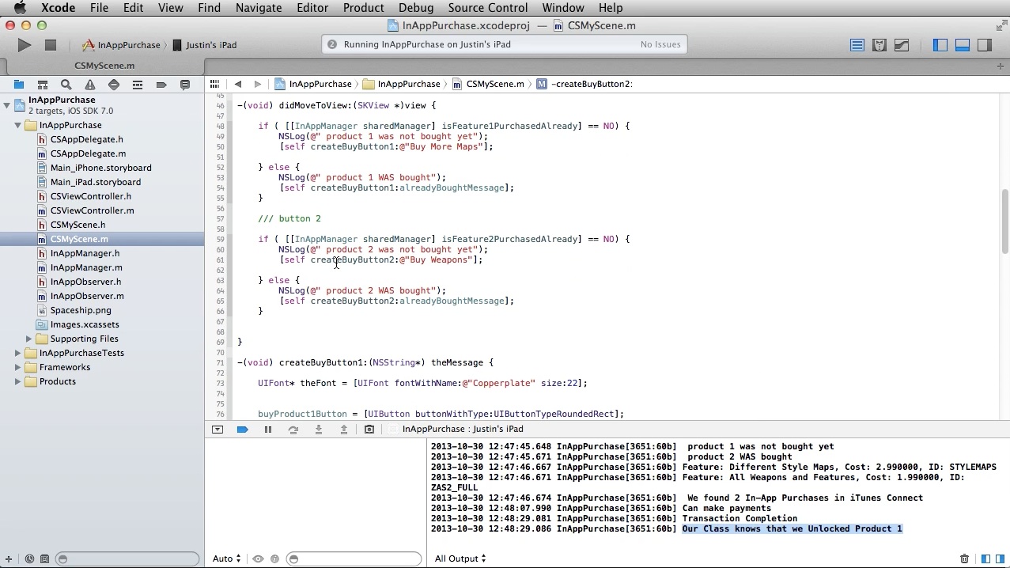Choose Justin's iPad destination
Screen dimensions: 1010x568
[205, 45]
